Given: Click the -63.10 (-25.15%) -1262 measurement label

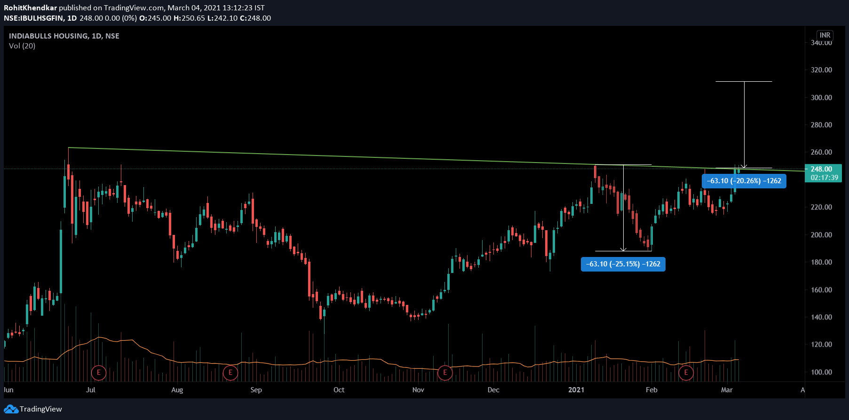Looking at the screenshot, I should coord(623,264).
